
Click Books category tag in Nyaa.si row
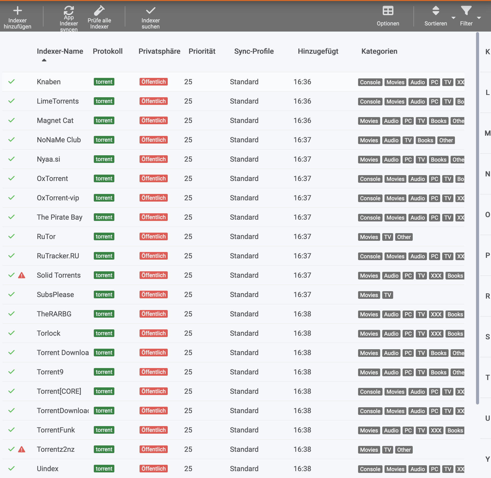tap(439, 160)
